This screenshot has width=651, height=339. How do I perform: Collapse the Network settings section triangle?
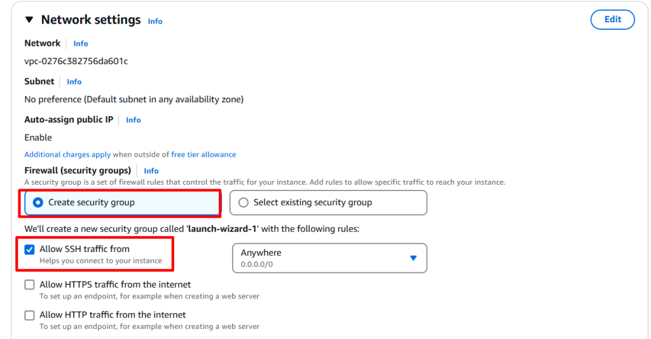tap(29, 20)
